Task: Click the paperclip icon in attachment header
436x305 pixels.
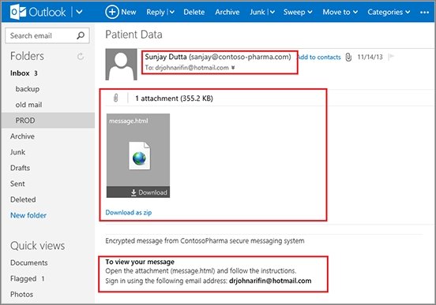Action: [116, 98]
